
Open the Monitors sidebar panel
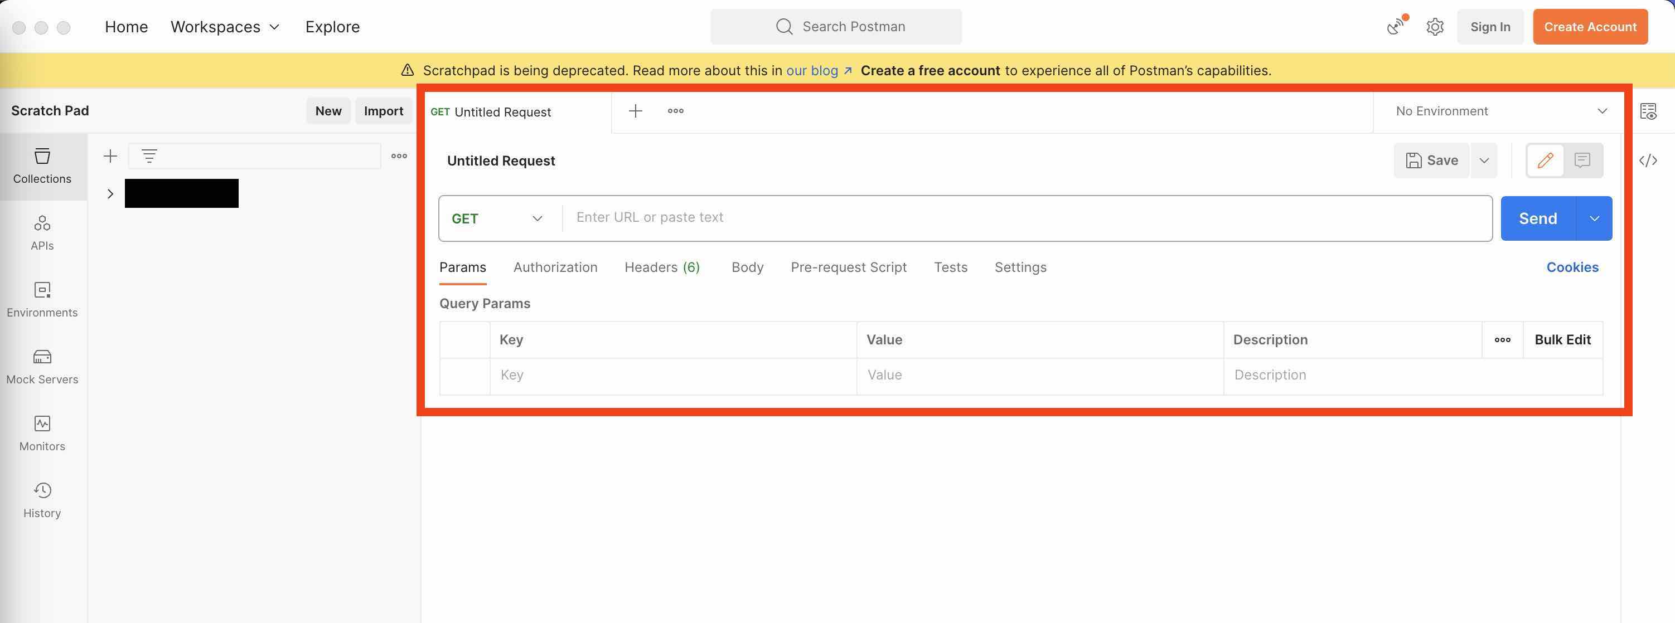tap(42, 434)
